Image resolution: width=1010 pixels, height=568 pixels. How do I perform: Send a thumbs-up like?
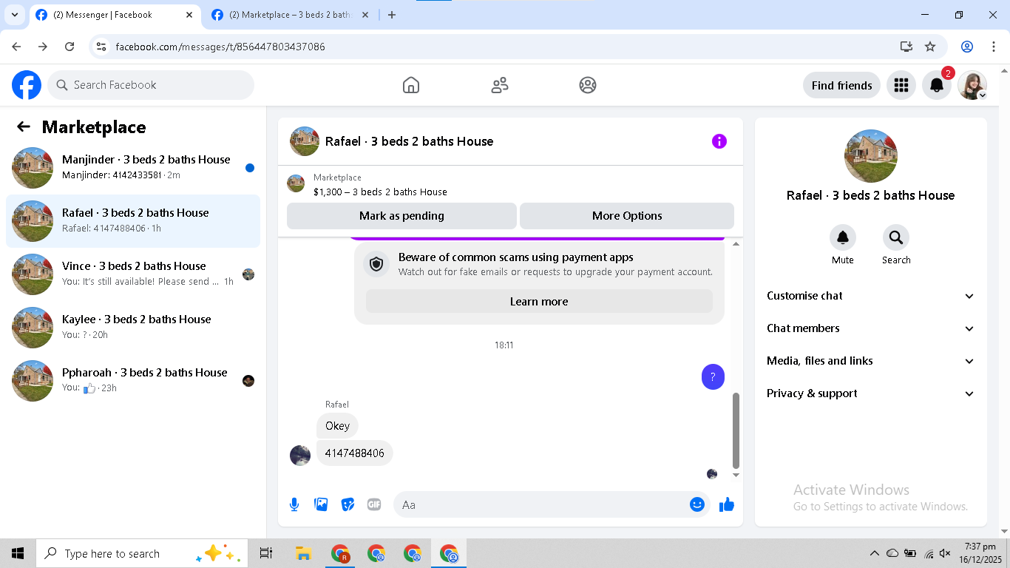click(727, 504)
